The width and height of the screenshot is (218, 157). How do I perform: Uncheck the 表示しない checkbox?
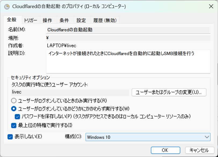tap(10, 137)
